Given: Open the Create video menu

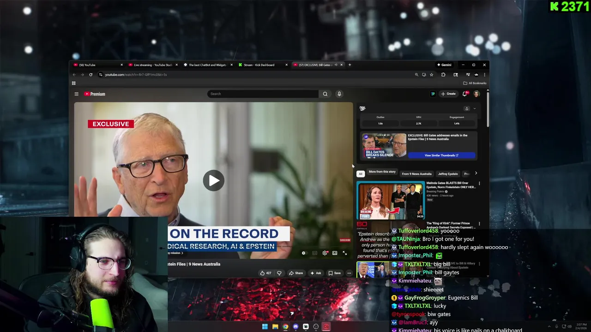Looking at the screenshot, I should [448, 94].
